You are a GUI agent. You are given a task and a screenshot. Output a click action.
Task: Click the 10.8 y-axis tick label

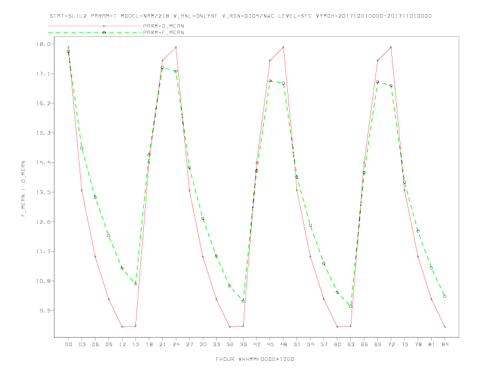pyautogui.click(x=43, y=281)
